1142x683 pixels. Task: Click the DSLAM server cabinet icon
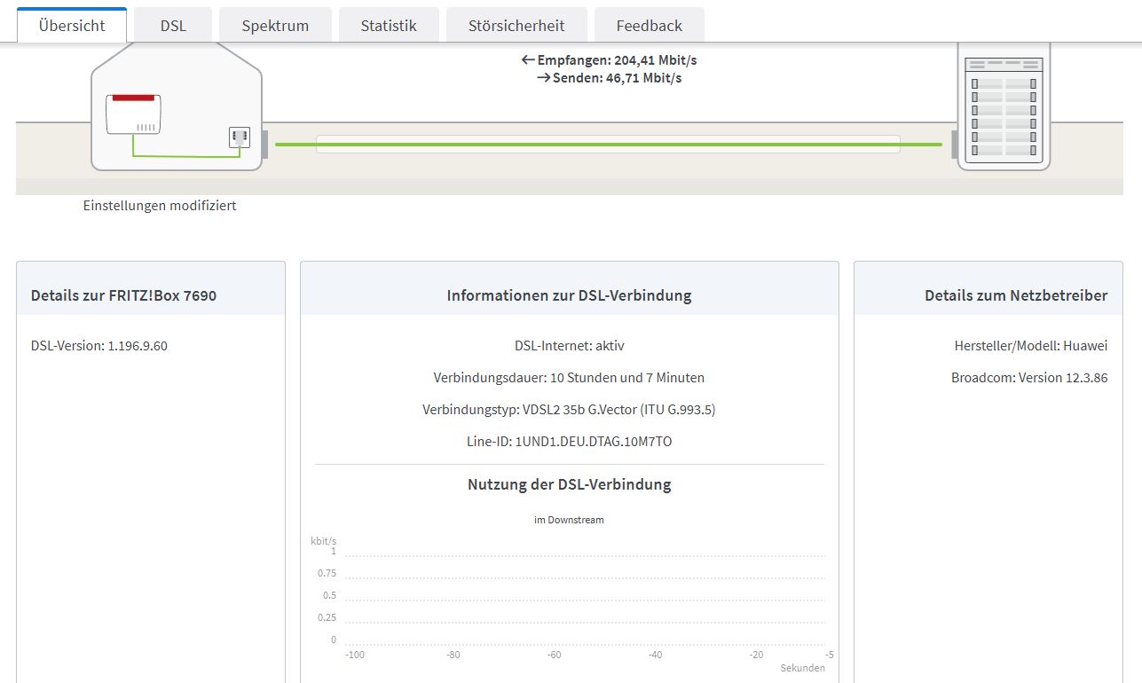click(x=1004, y=106)
